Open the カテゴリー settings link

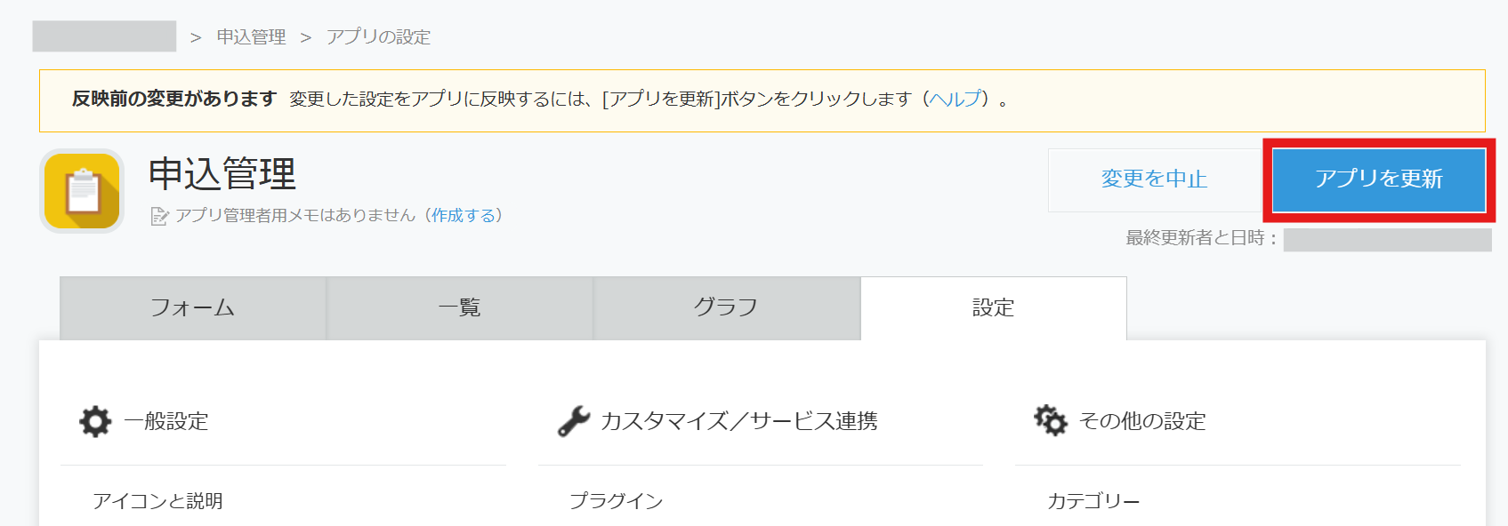click(1093, 501)
